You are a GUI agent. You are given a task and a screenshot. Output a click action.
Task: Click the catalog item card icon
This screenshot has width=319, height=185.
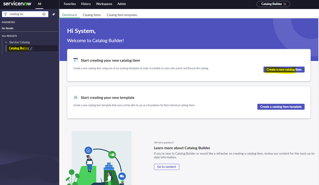[76, 60]
